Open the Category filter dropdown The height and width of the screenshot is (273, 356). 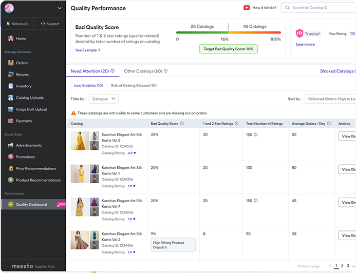click(x=104, y=99)
